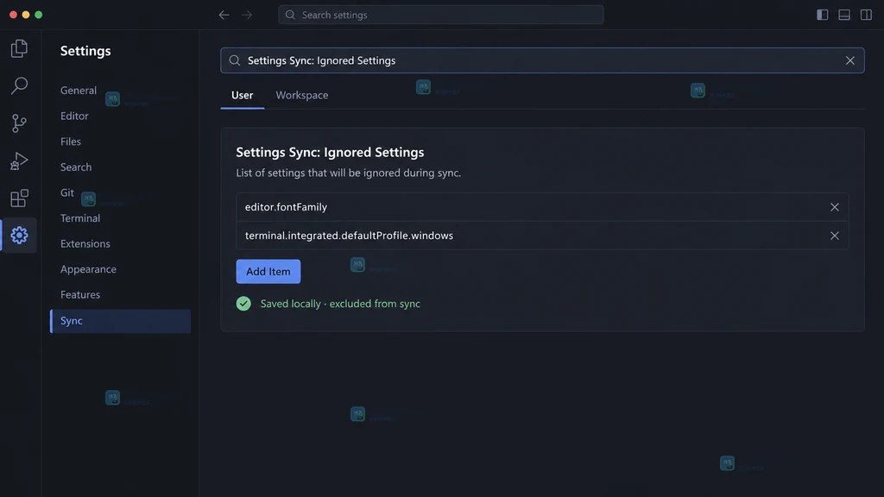
Task: Open Features settings category
Action: coord(80,295)
